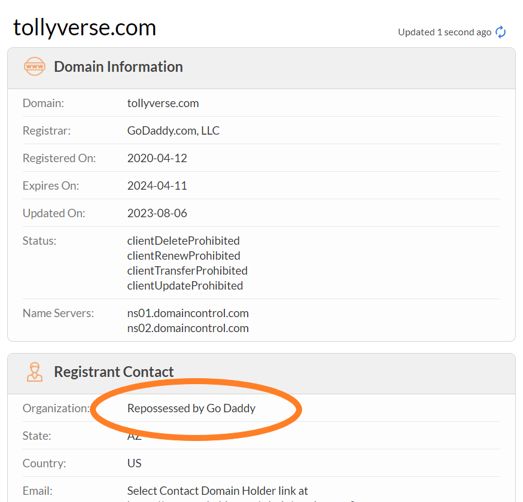Click the www globe Domain Information icon
This screenshot has width=523, height=502.
coord(35,66)
